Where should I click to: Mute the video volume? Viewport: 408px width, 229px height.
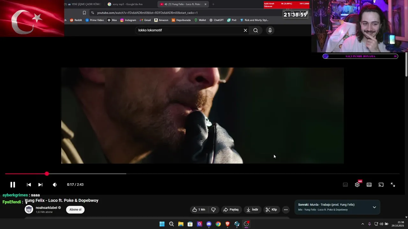[x=55, y=184]
